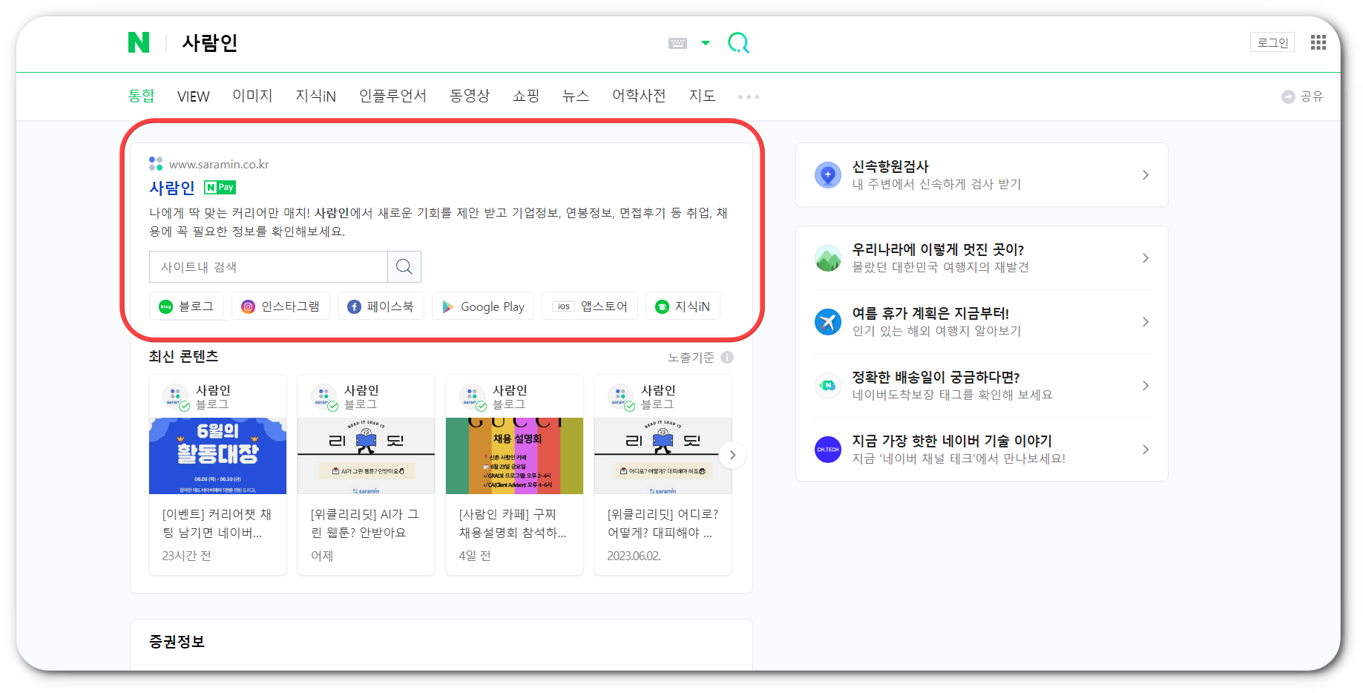Open the www.saramin.co.kr link
This screenshot has height=693, width=1363.
pos(219,163)
